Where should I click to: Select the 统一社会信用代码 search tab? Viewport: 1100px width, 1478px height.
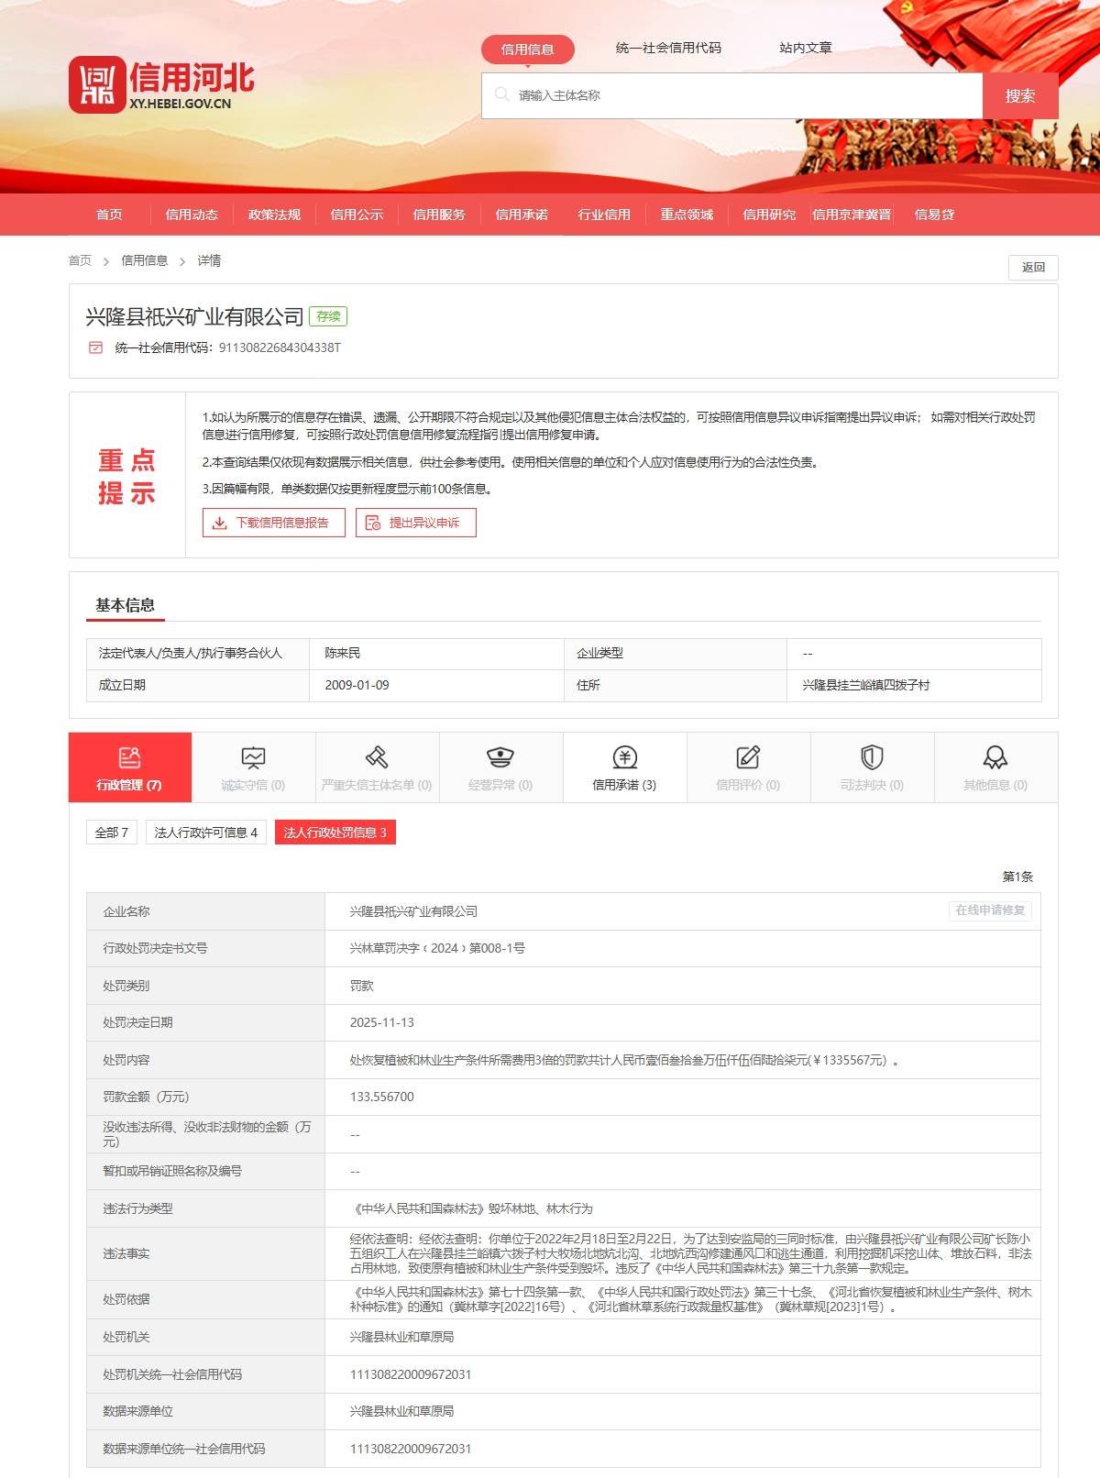point(668,48)
